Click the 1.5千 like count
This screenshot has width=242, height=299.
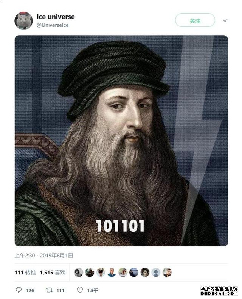93,290
